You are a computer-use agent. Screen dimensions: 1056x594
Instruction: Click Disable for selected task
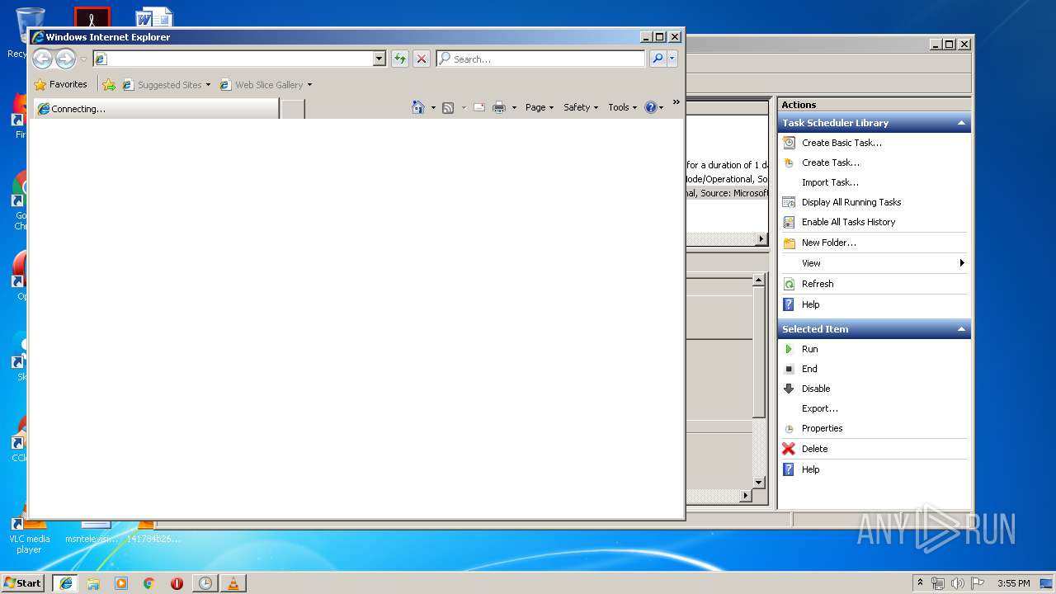pyautogui.click(x=816, y=389)
